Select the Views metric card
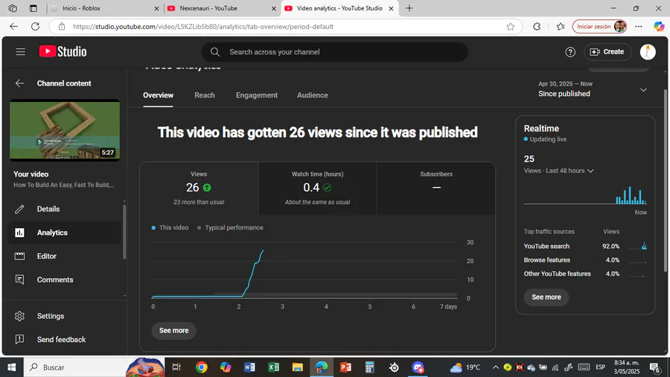 (x=199, y=188)
